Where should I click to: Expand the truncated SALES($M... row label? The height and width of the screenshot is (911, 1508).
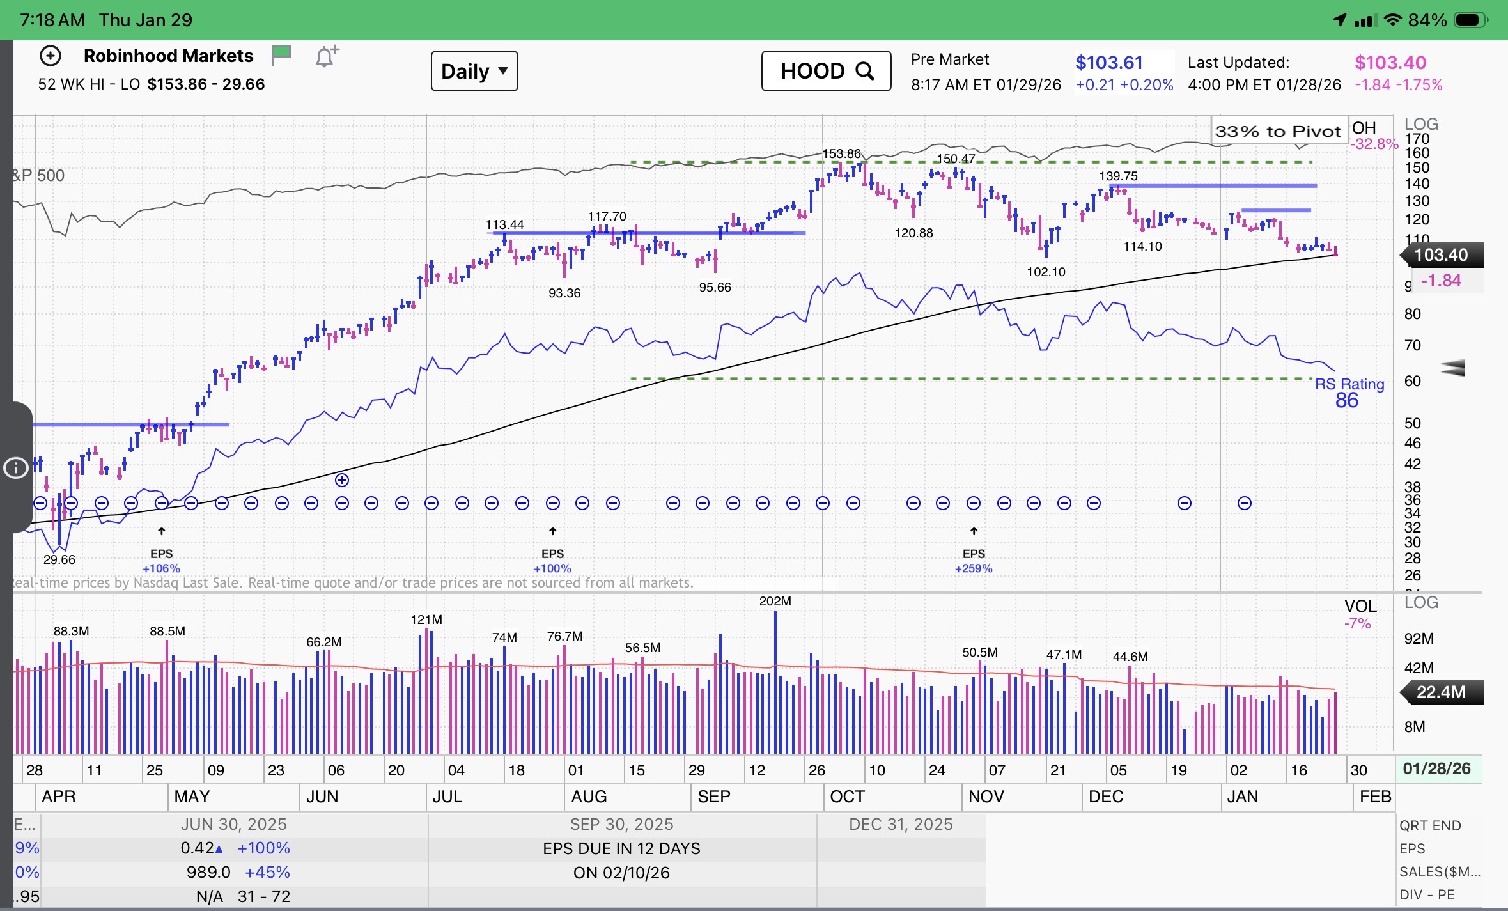(x=1440, y=872)
